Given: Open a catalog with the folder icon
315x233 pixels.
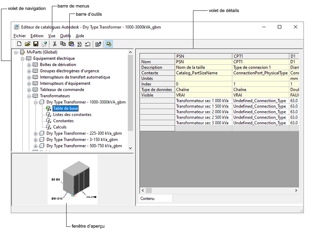Looking at the screenshot, I should (28, 44).
